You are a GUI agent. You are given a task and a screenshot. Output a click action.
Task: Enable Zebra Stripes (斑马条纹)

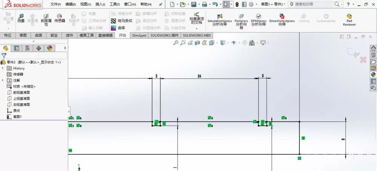[x=121, y=21]
